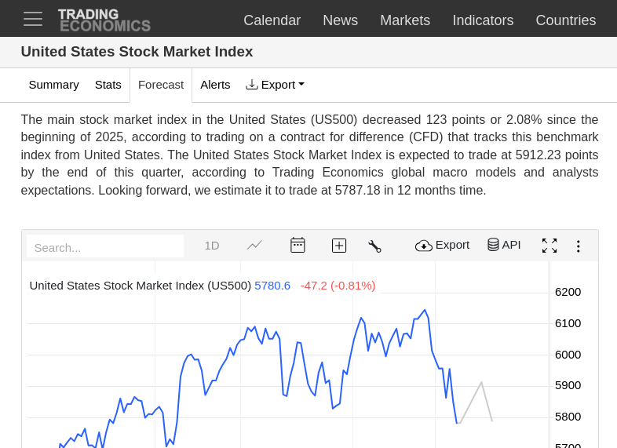Viewport: 617px width, 448px height.
Task: Click the Trading Economics logo
Action: coord(104,20)
